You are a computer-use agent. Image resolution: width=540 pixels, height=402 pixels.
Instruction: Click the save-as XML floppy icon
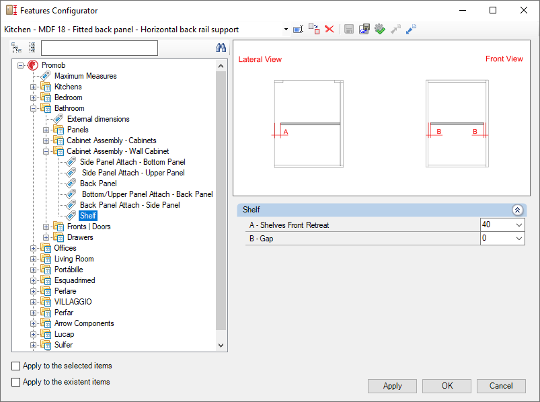(364, 30)
